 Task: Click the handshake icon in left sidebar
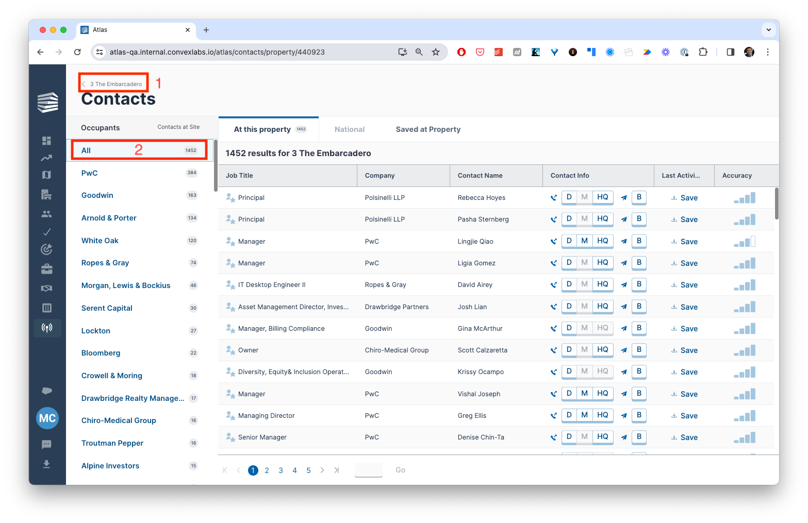[x=46, y=288]
